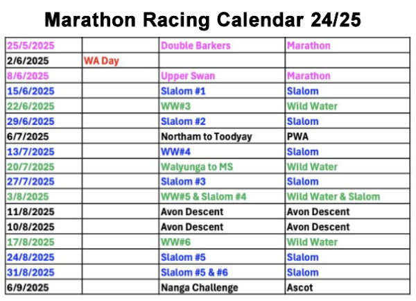Select the WW#5 & Slalom #4 event
The width and height of the screenshot is (416, 301).
[x=203, y=197]
